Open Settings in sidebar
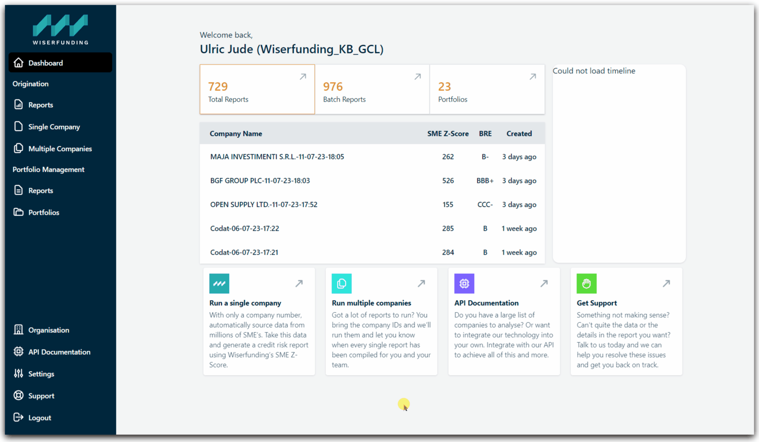 tap(60, 373)
